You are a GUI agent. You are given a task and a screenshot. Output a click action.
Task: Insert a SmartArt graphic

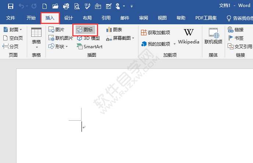click(90, 47)
